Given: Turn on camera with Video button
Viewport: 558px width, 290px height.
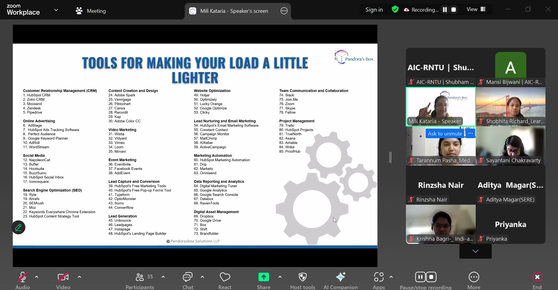Looking at the screenshot, I should pyautogui.click(x=63, y=278).
